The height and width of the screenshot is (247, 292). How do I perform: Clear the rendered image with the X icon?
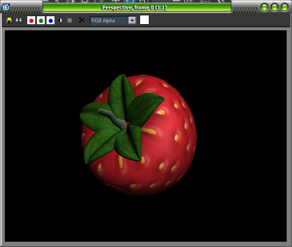click(x=82, y=20)
